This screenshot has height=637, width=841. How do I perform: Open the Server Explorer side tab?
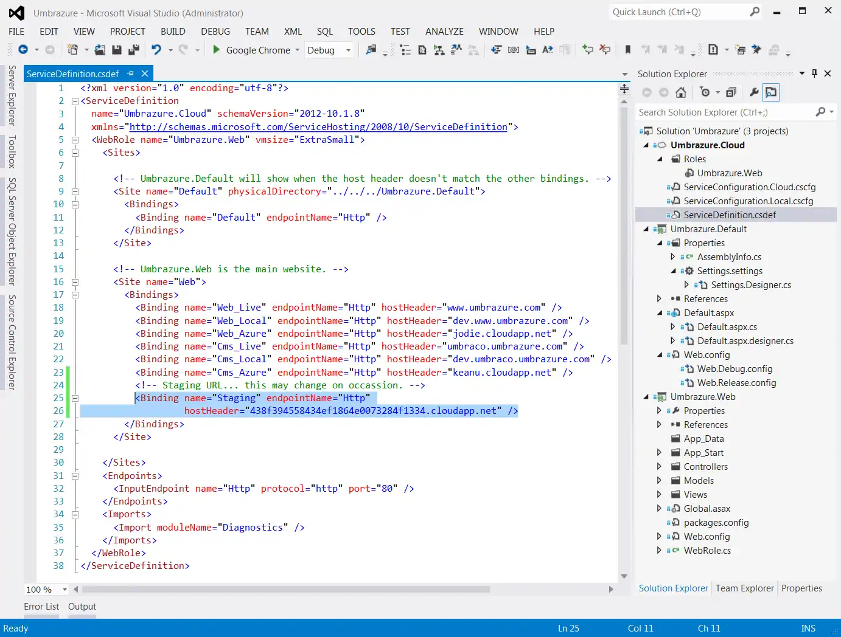tap(12, 95)
